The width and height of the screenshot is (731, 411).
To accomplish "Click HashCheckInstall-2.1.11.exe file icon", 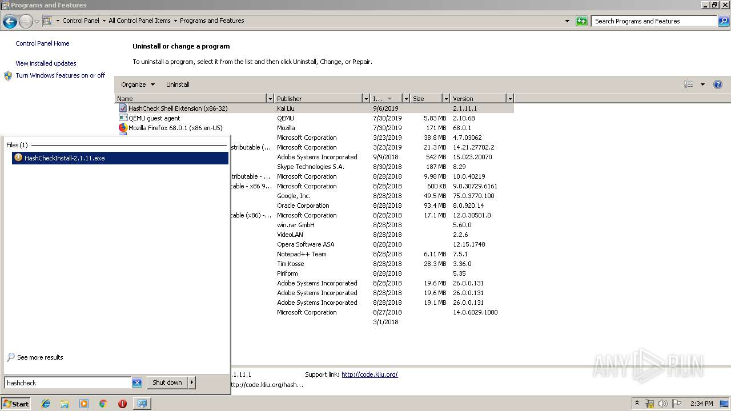I will pyautogui.click(x=18, y=158).
